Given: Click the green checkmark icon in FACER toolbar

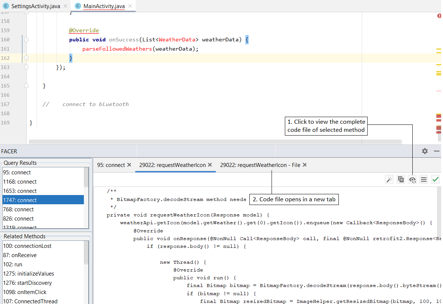Looking at the screenshot, I should pos(435,180).
